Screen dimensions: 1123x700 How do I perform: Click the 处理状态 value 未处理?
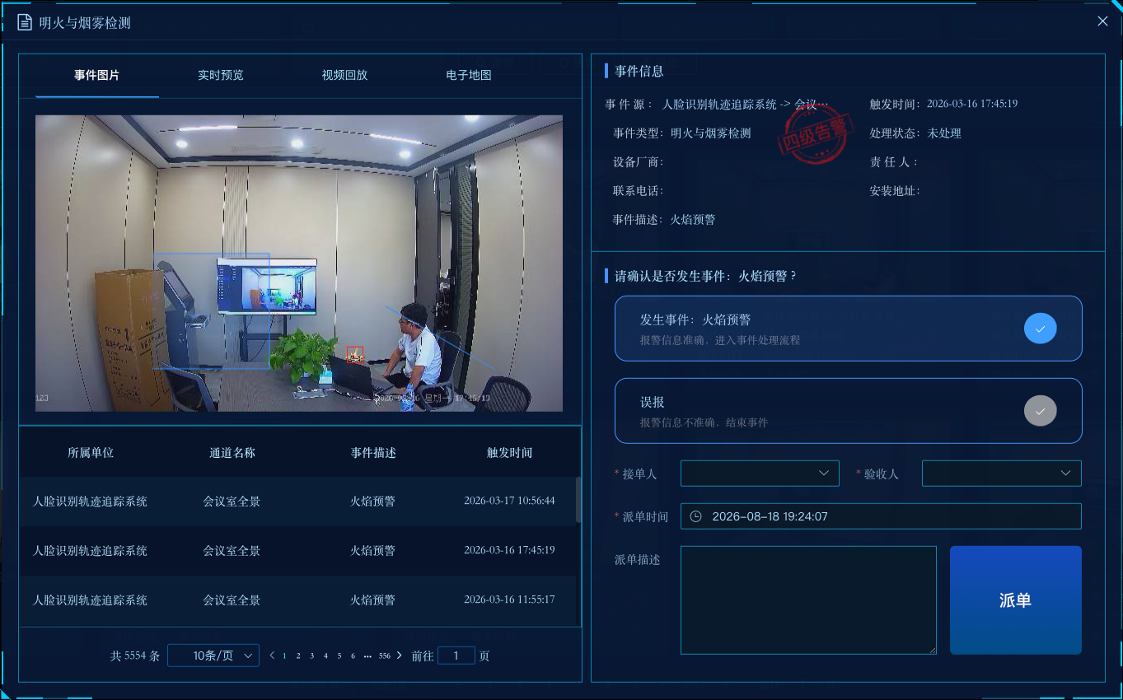tap(944, 133)
